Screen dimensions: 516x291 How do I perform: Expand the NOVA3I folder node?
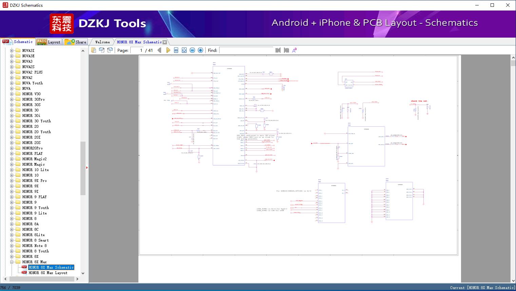(x=12, y=50)
